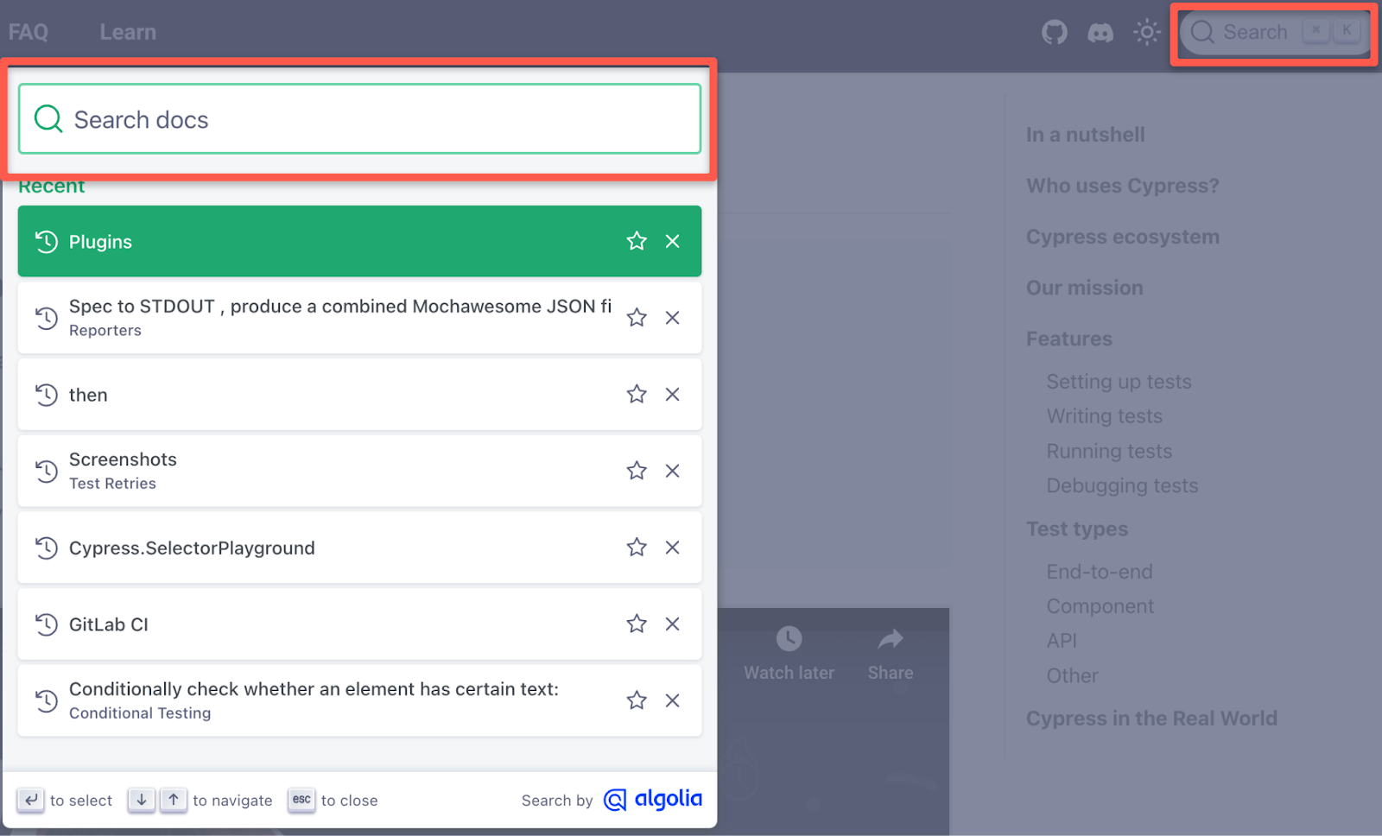Favorite the GitLab CI recent entry
Screen dimensions: 1382x836
point(637,624)
